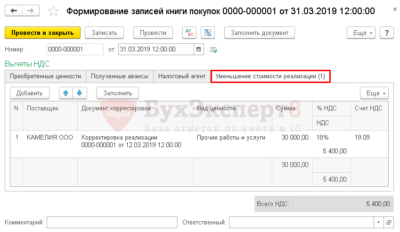
Task: Open help with question mark button
Action: [386, 33]
